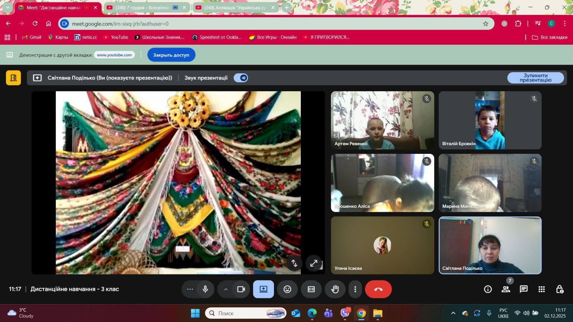Click the Зупинити презентацію button
This screenshot has width=573, height=322.
pos(535,78)
